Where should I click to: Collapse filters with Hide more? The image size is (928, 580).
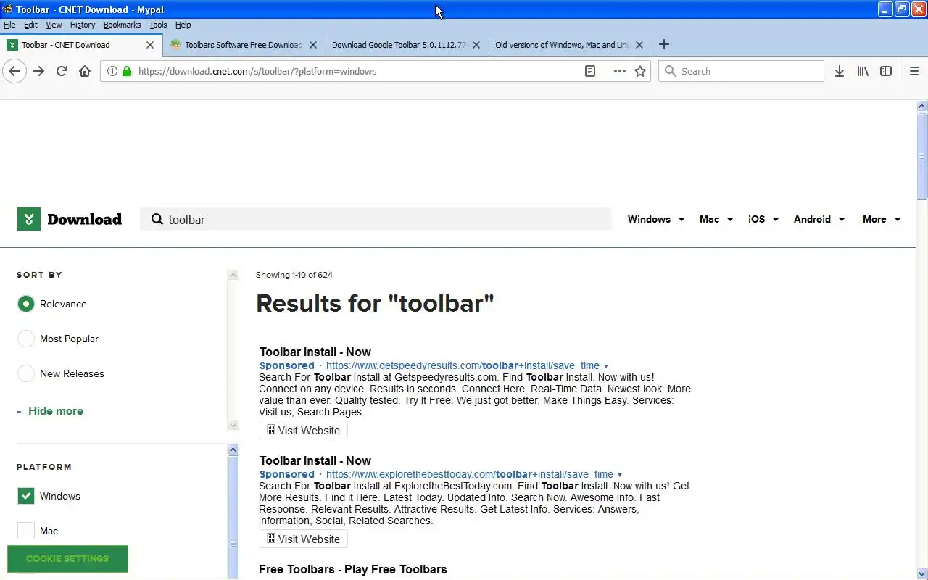[50, 410]
